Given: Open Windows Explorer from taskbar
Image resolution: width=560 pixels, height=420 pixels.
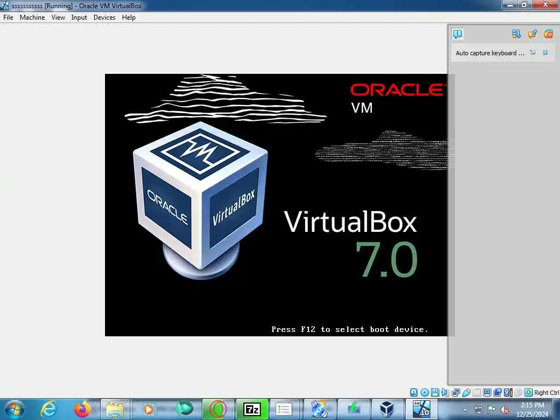Looking at the screenshot, I should 115,409.
